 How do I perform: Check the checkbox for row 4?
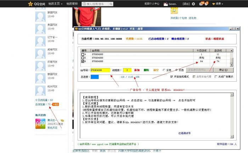[83, 54]
